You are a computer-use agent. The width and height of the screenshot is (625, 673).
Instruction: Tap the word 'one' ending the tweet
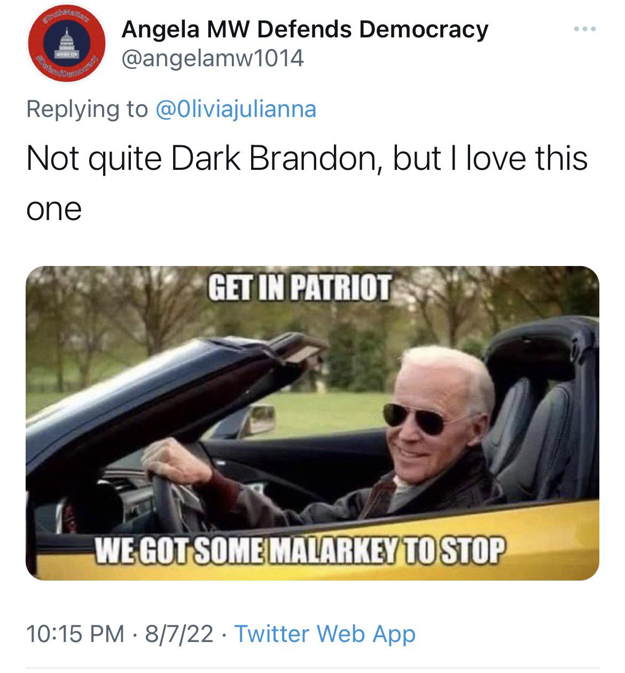(54, 209)
